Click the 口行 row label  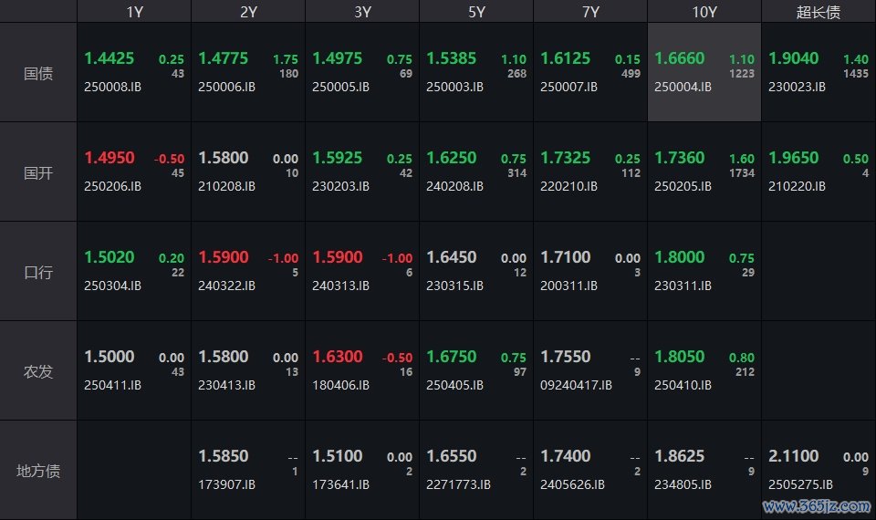tap(38, 272)
